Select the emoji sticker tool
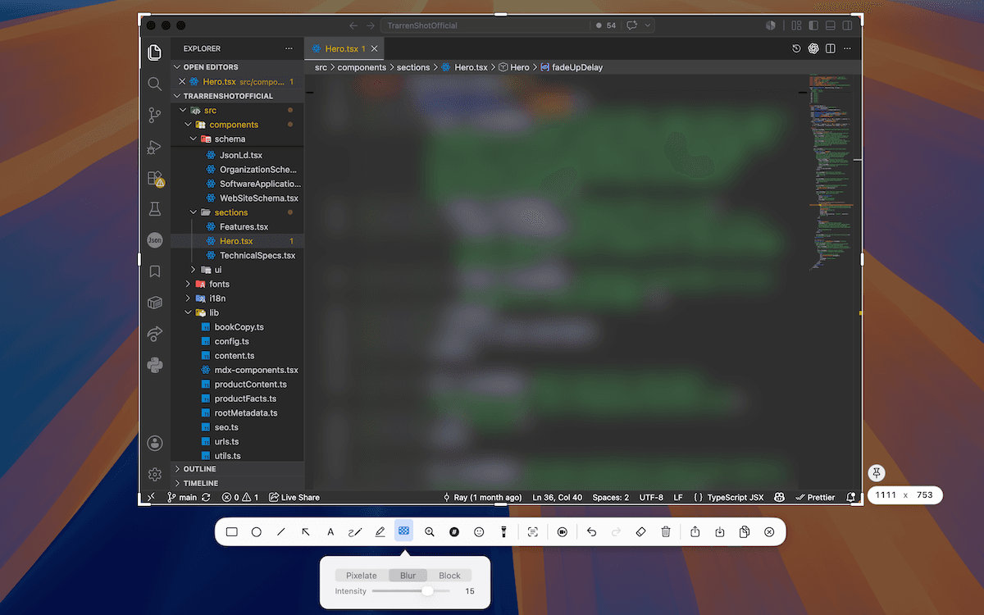Screen dimensions: 984x615 [x=479, y=532]
